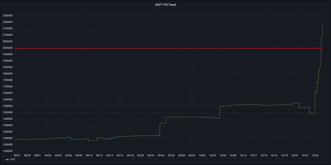Click the 09/30 date label
Image resolution: width=331 pixels, height=165 pixels.
coord(192,155)
